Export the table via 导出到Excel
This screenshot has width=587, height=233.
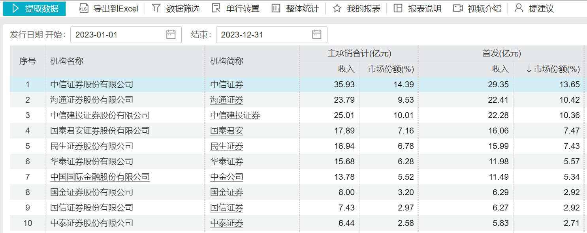(116, 9)
